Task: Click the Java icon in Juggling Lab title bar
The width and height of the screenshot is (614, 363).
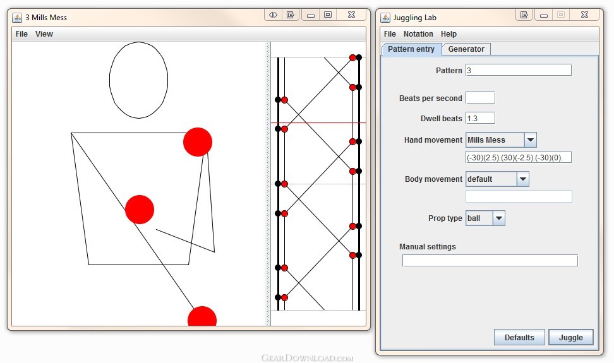Action: [385, 18]
